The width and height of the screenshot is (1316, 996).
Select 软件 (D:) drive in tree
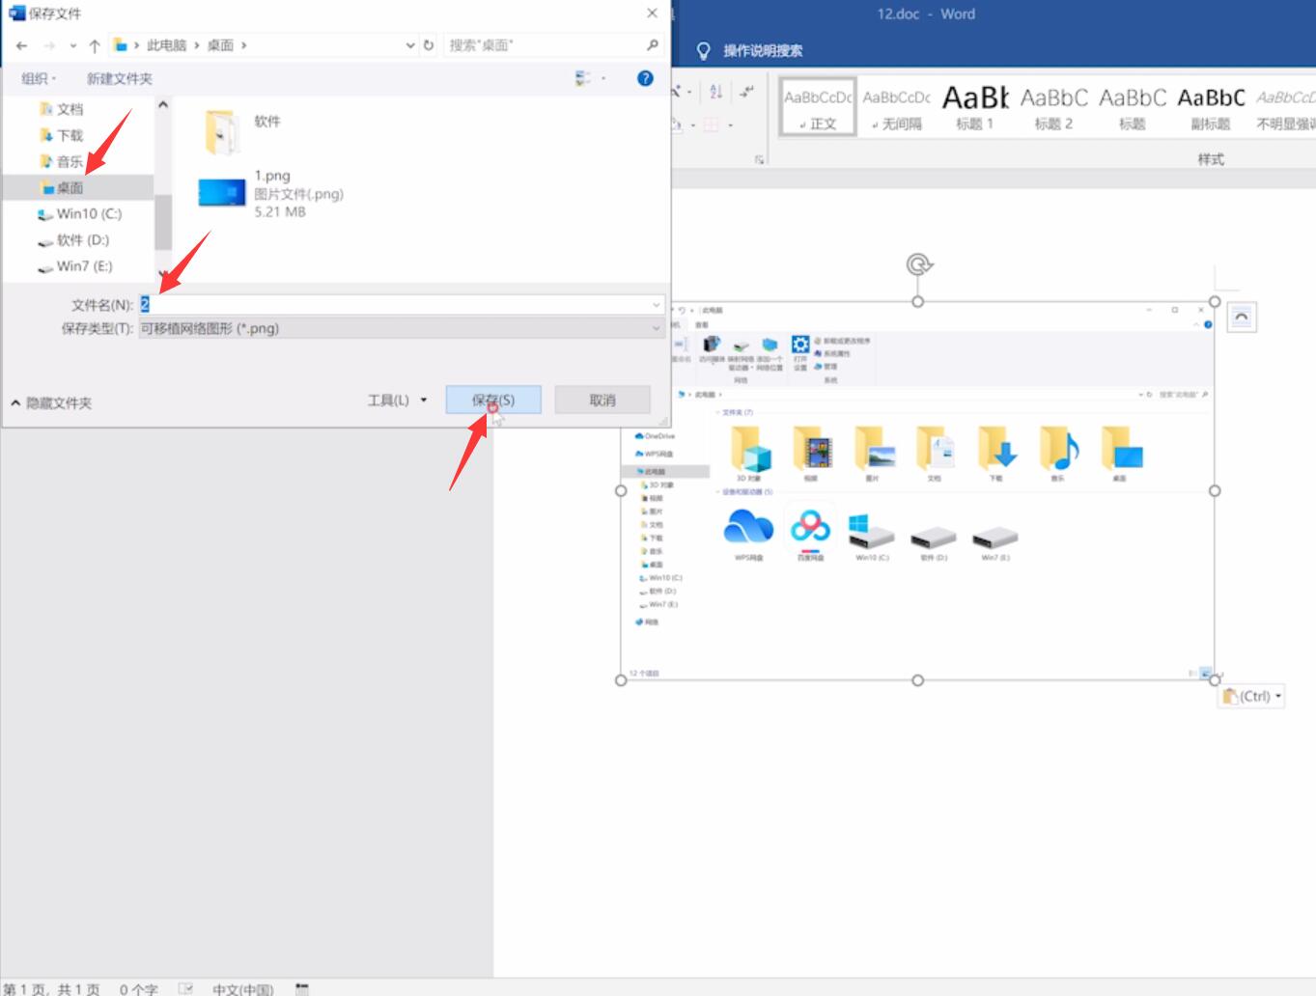coord(74,239)
